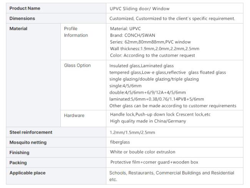Click the Profile Information sub-label
The width and height of the screenshot is (250, 188).
point(76,32)
